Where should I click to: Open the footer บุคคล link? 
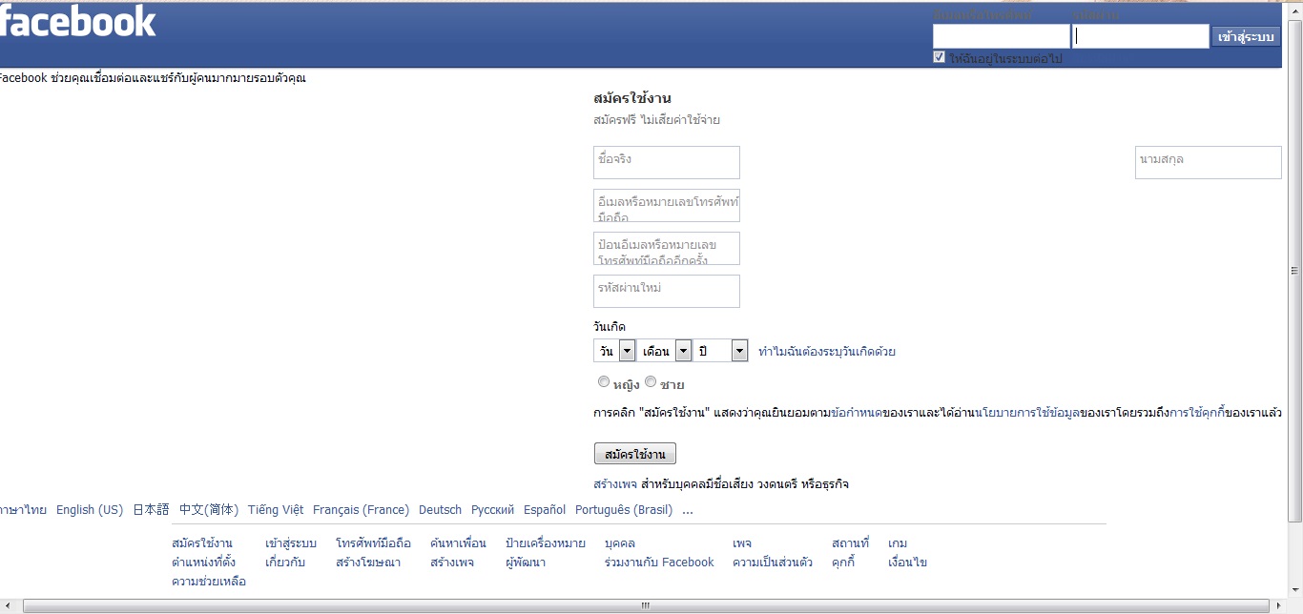[x=620, y=543]
